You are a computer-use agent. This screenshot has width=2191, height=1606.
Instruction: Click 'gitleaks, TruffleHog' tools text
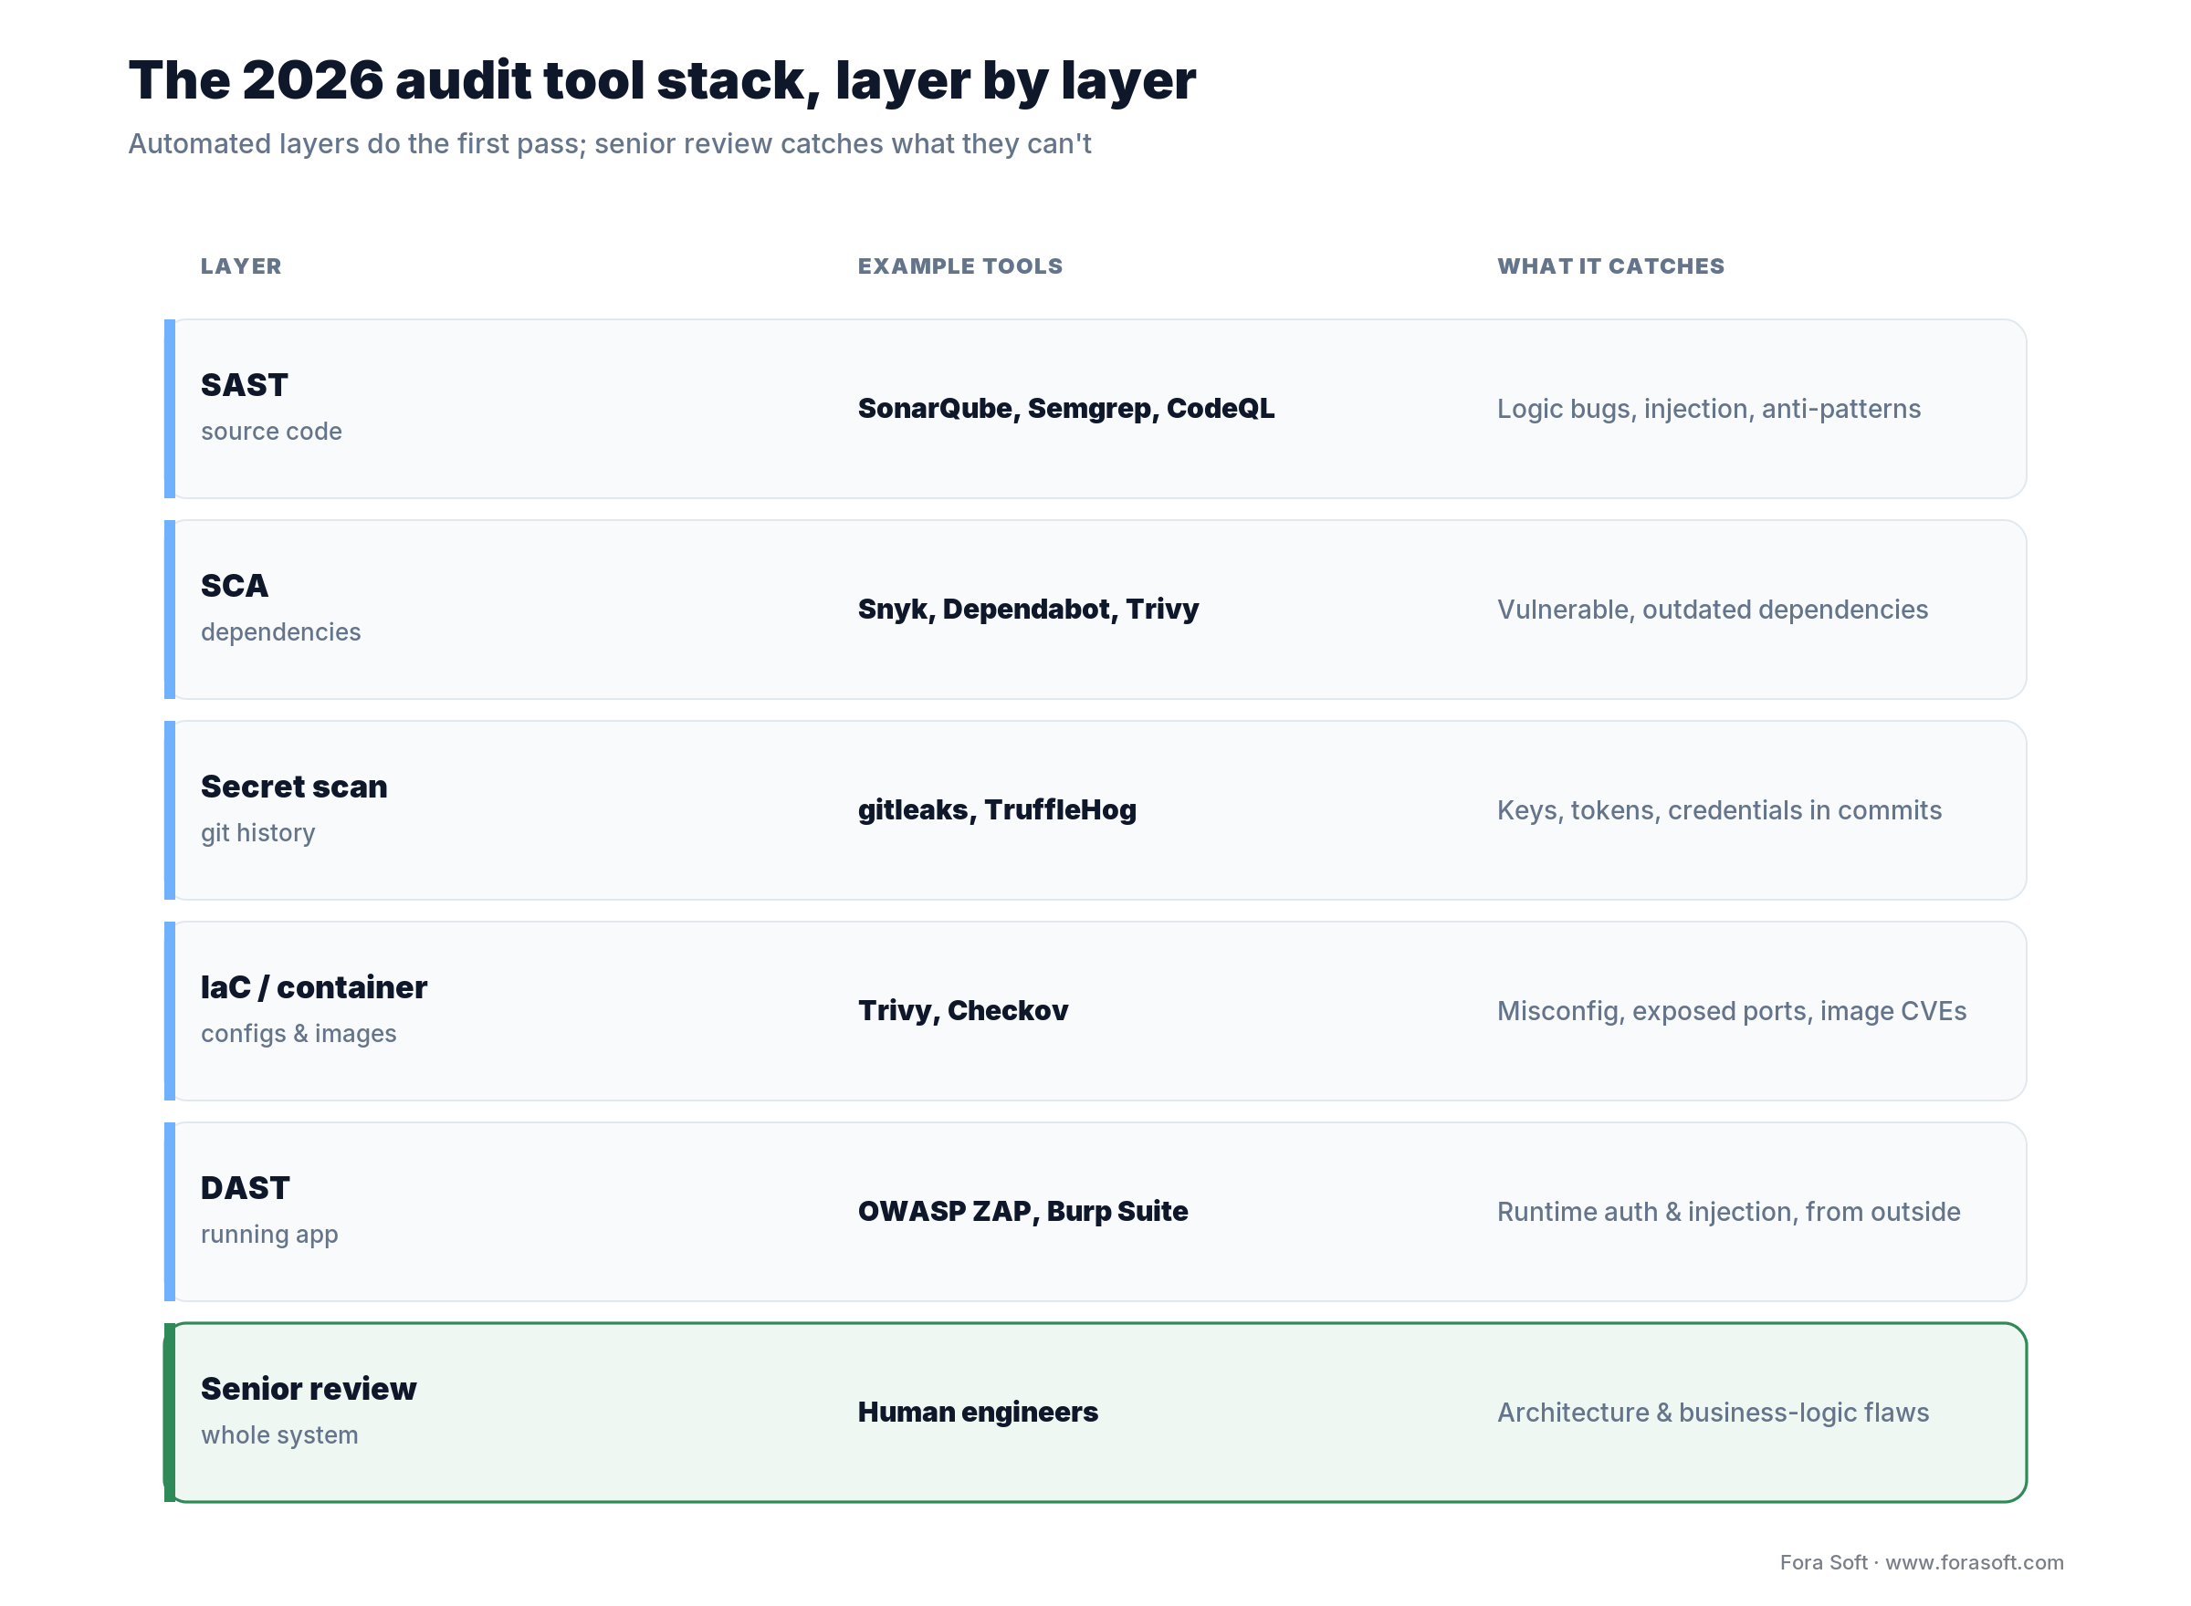997,809
